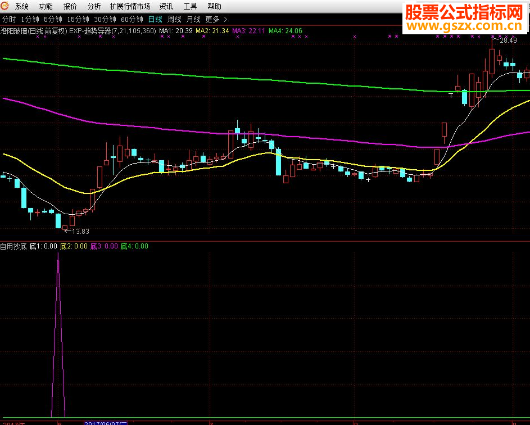This screenshot has height=425, width=530.
Task: Click the 底1: 0.00 value
Action: click(x=43, y=246)
